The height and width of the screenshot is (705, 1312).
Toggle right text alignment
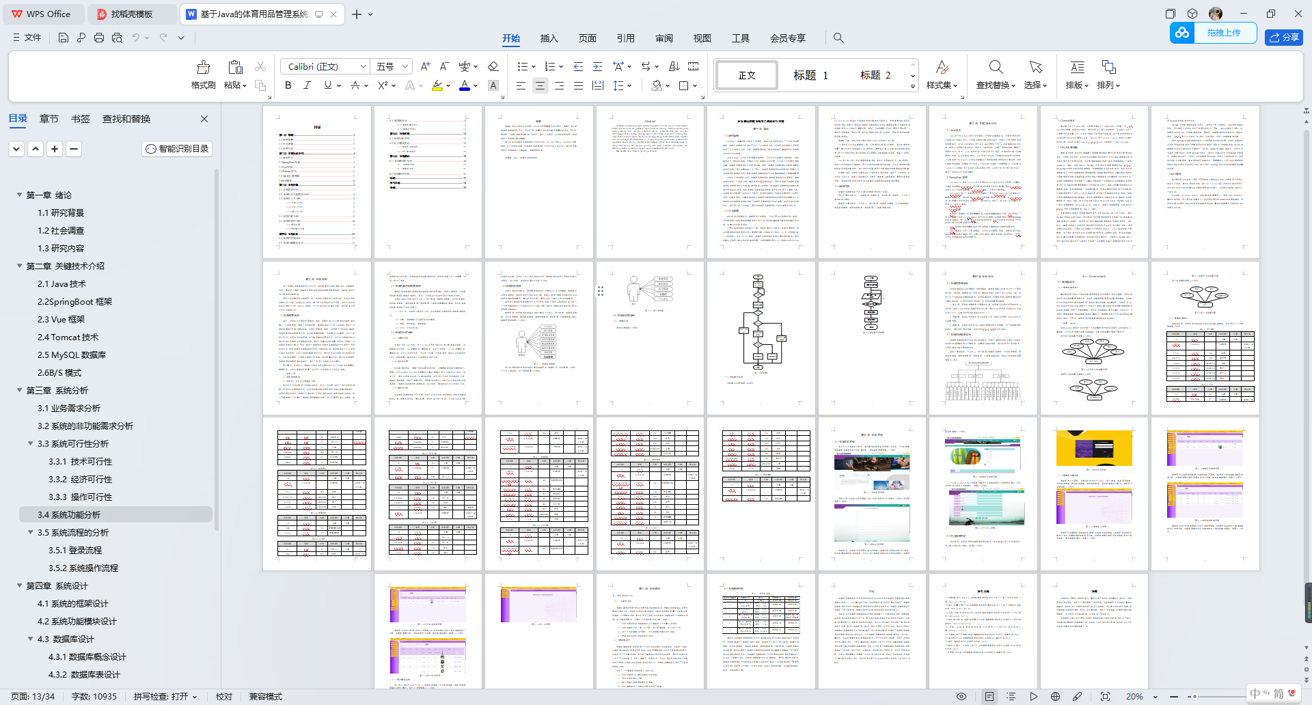(x=559, y=85)
